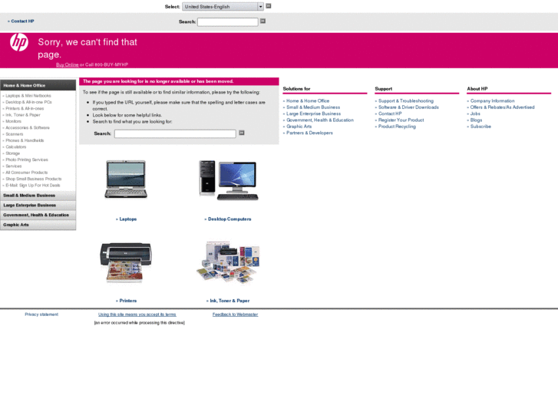Open Home & Home Office under Solutions for

308,101
